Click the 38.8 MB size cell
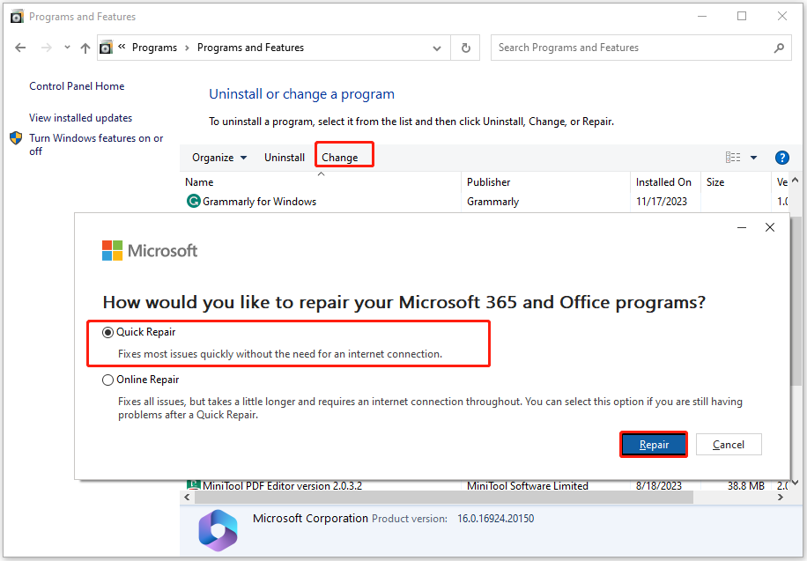 745,485
